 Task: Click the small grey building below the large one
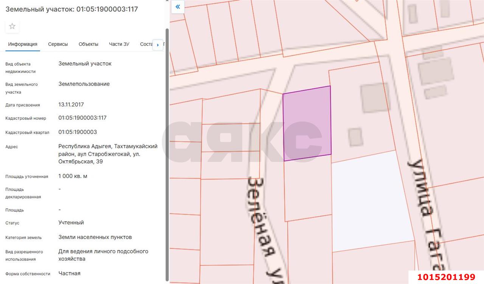(355, 137)
